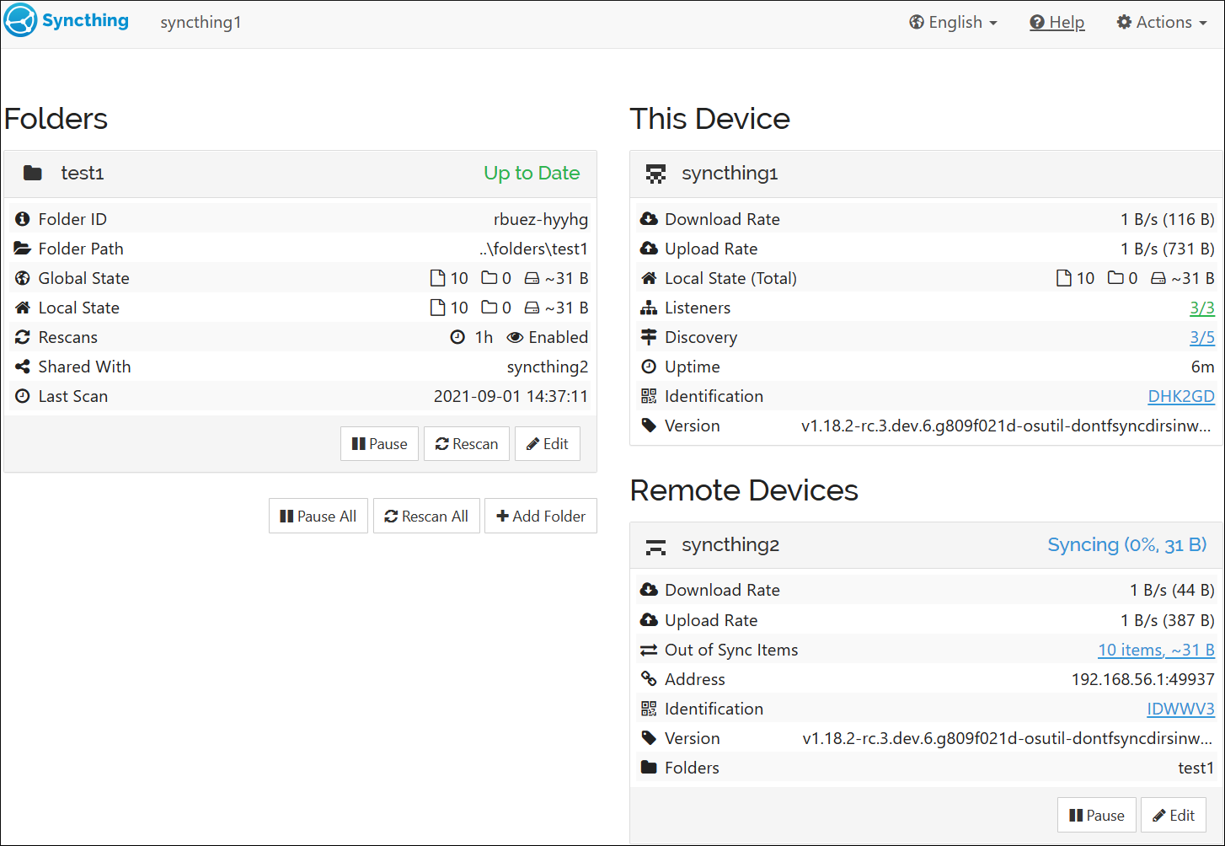Viewport: 1225px width, 846px height.
Task: Click the last scan time "2021-09-01 14:37:11"
Action: 511,396
